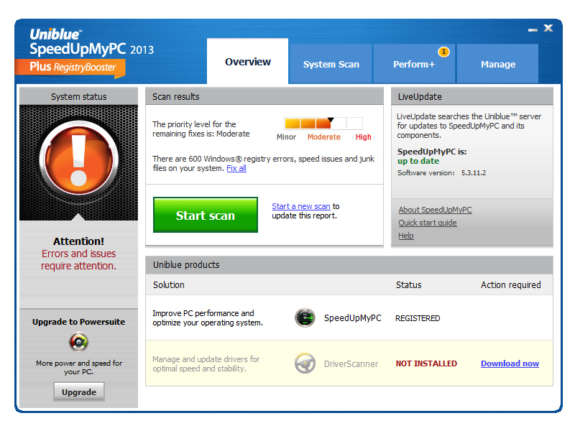
Task: Click the Powersuite gauge icon
Action: pos(78,342)
